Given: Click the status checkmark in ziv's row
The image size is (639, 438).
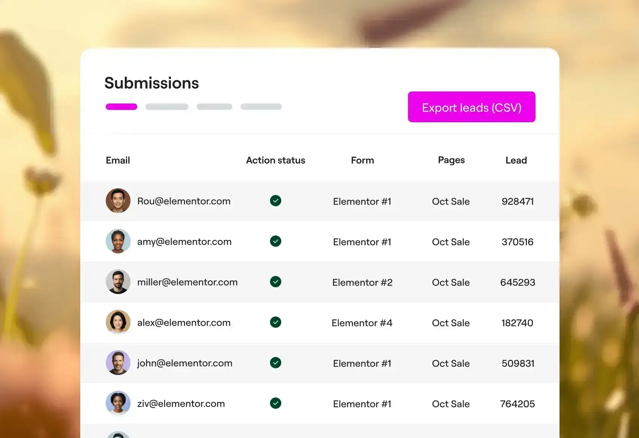Looking at the screenshot, I should pos(276,403).
